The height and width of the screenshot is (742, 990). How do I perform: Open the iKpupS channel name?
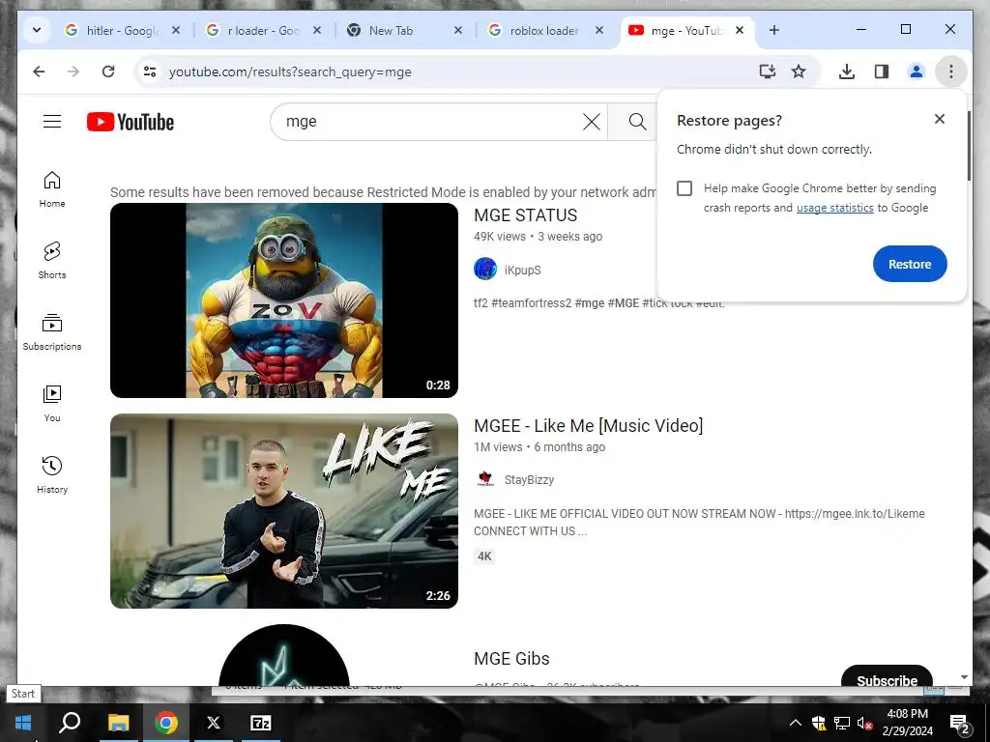point(523,271)
